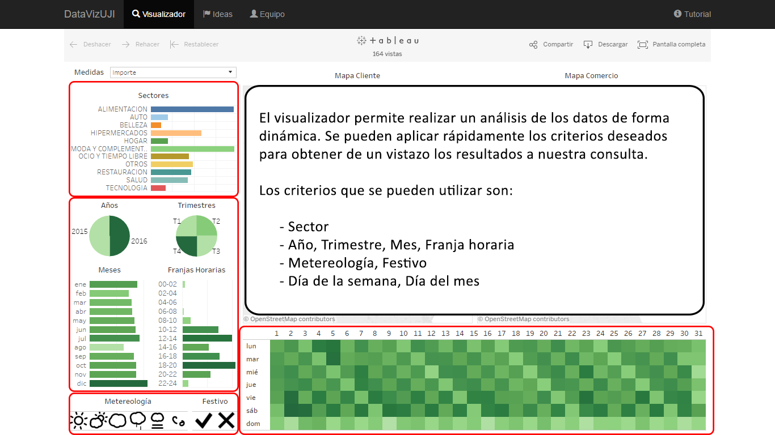Click the TECNOLOGIA sector bar
The height and width of the screenshot is (435, 775).
coord(158,188)
